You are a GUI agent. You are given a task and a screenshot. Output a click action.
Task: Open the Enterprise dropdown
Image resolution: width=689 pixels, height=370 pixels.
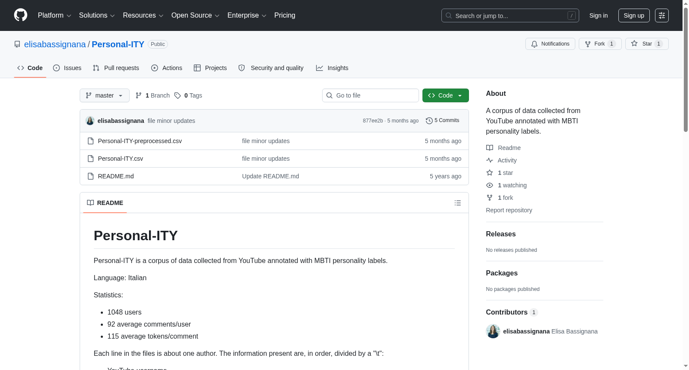click(247, 15)
